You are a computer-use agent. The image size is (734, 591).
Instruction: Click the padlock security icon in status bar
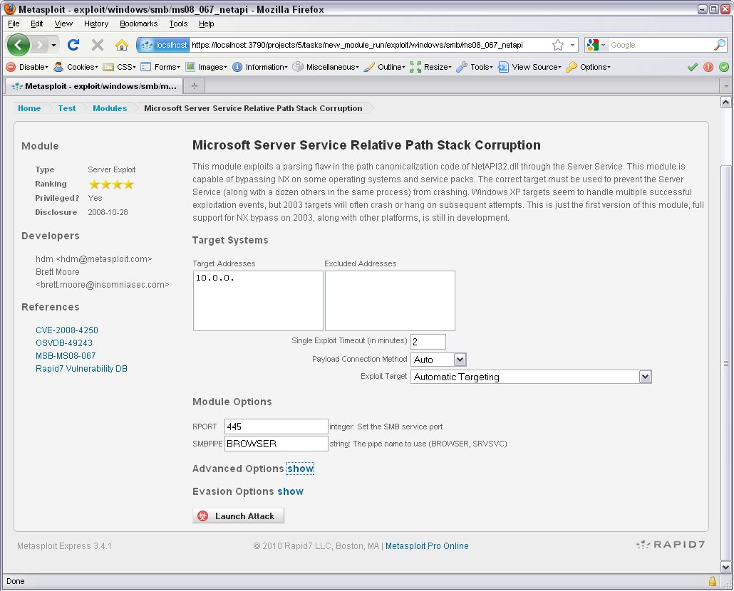tap(713, 581)
